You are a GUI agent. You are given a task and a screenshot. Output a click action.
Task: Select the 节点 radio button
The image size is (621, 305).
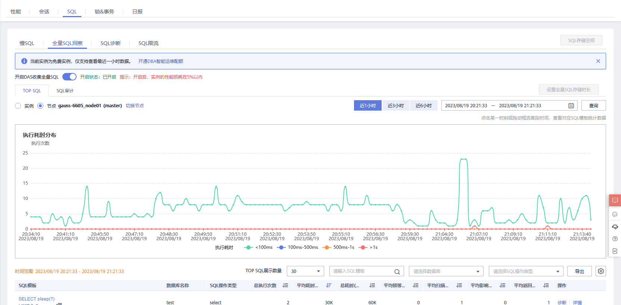[x=40, y=106]
